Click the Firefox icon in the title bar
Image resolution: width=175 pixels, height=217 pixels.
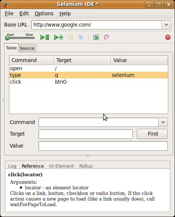(5, 4)
